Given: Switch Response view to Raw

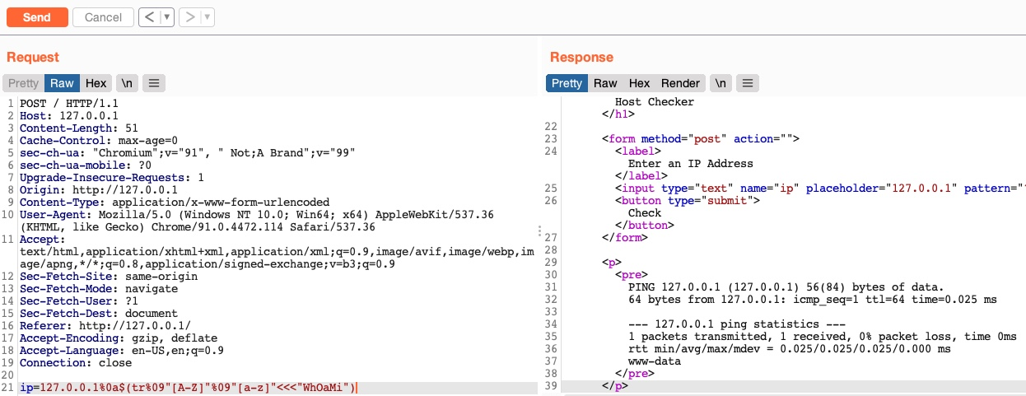Looking at the screenshot, I should (605, 83).
